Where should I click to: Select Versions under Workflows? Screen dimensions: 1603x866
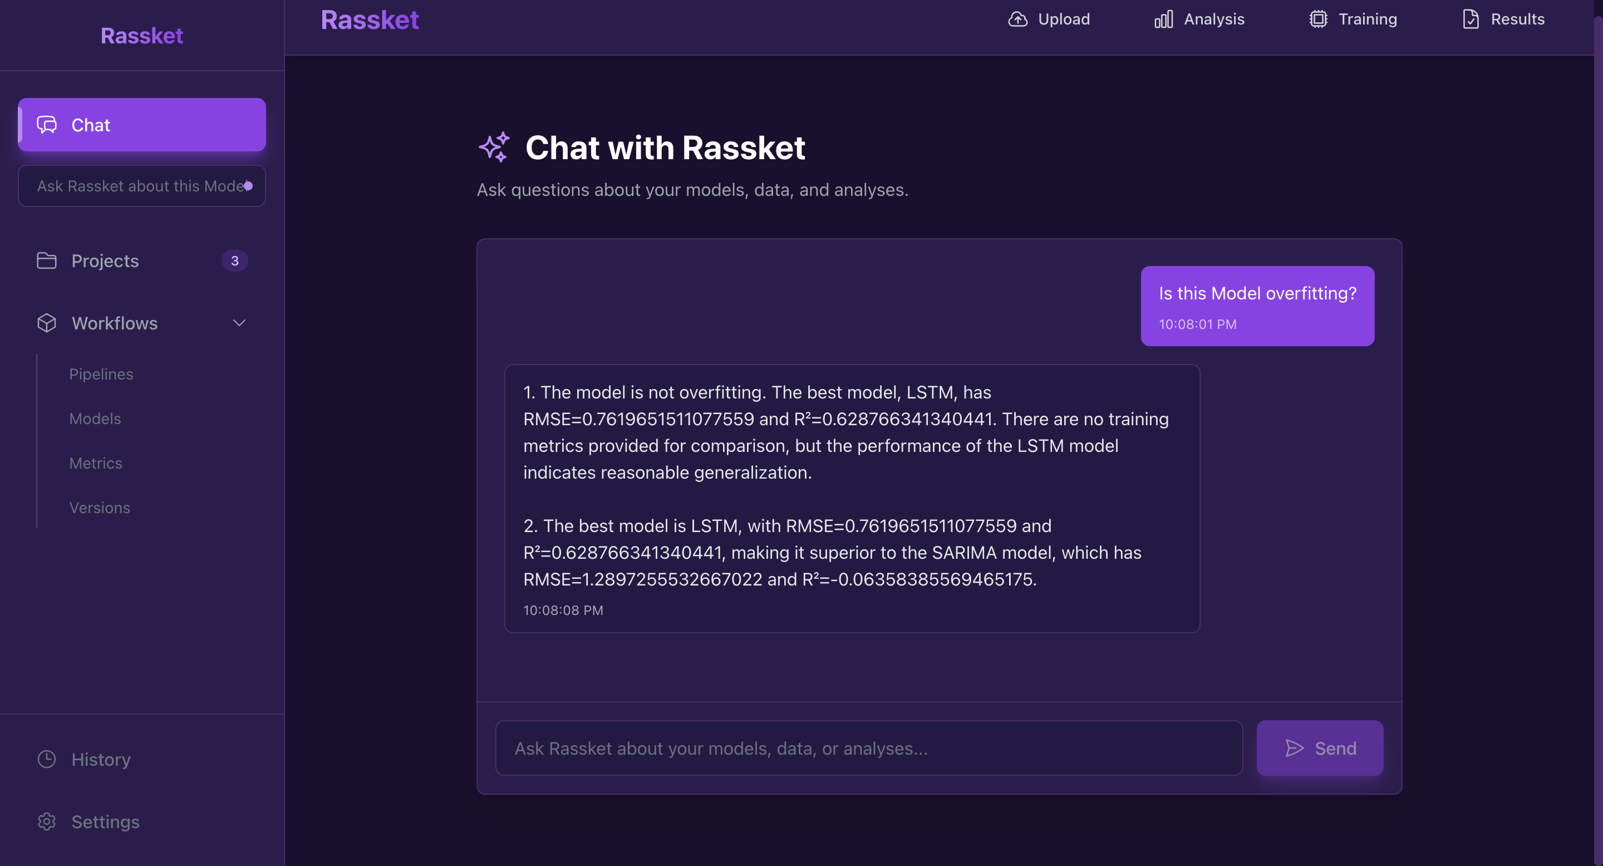pyautogui.click(x=100, y=508)
